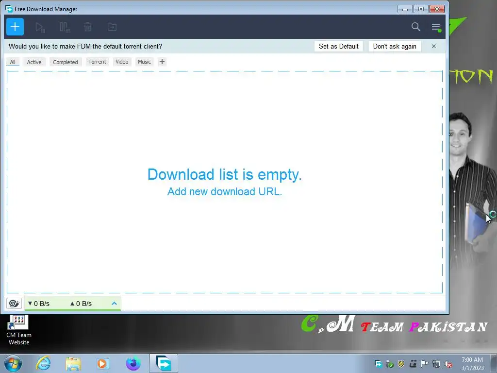Screen dimensions: 497x373
Task: Select the All filter tab
Action: pyautogui.click(x=13, y=62)
